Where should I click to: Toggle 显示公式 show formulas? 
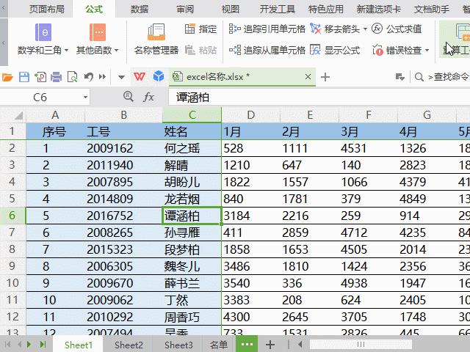[335, 50]
